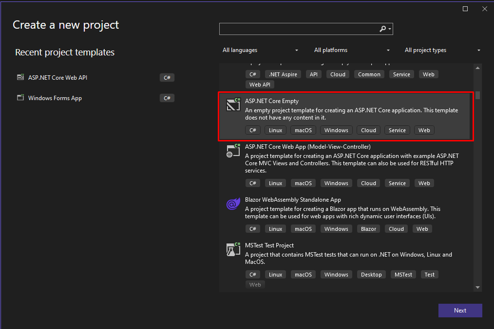
Task: Click the Web API tag
Action: [x=260, y=85]
